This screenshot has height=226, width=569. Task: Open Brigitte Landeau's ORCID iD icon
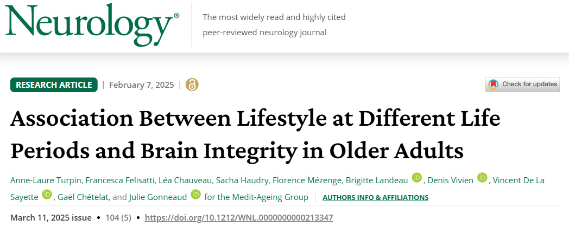point(417,178)
